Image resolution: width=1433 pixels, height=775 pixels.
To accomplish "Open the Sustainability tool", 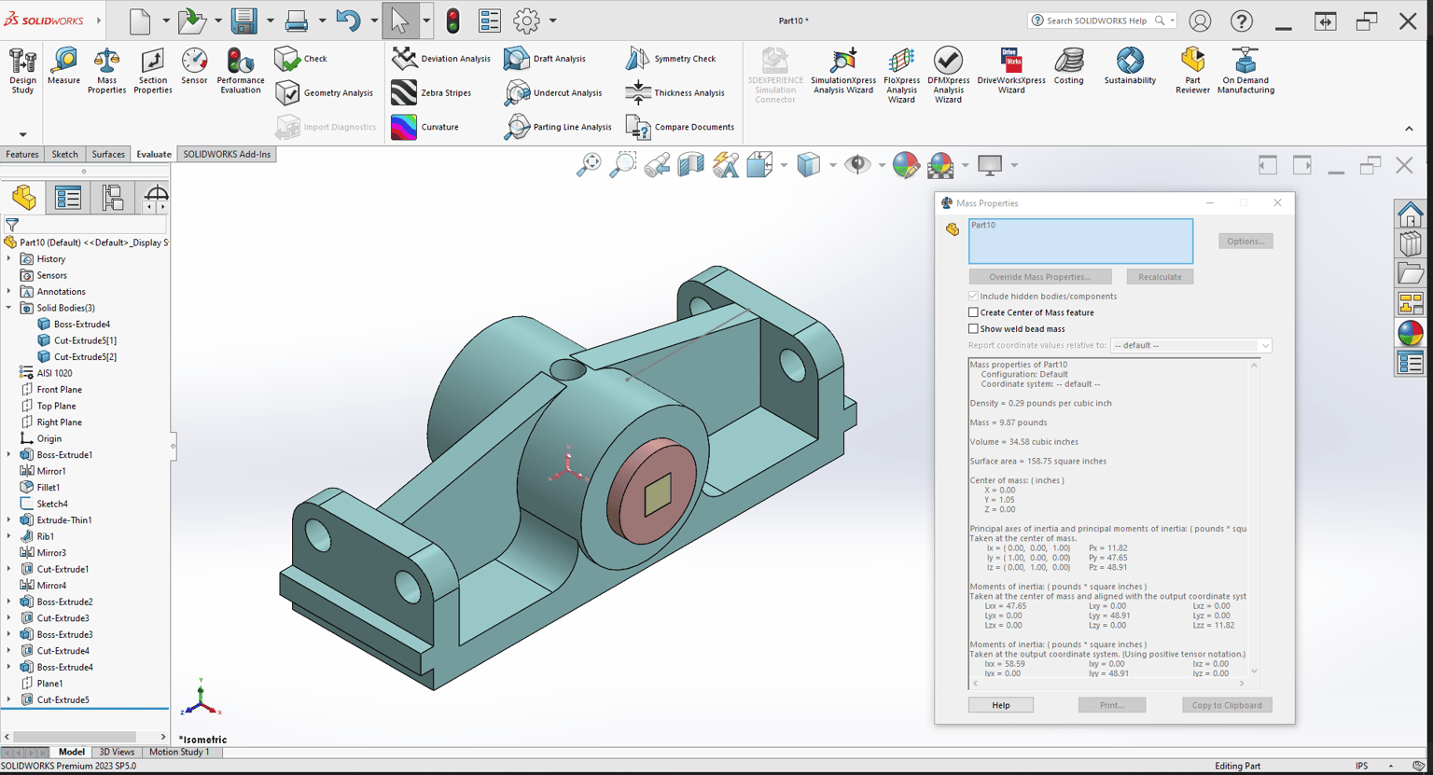I will tap(1130, 67).
